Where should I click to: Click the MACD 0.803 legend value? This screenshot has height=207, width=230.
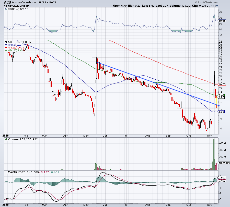point(35,172)
